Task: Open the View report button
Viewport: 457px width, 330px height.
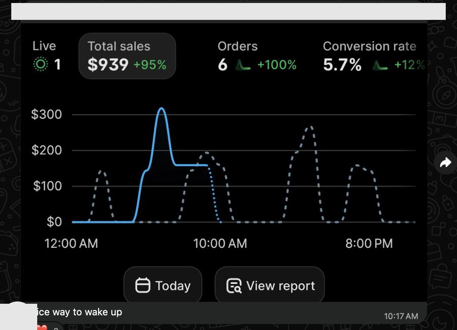Action: click(270, 285)
